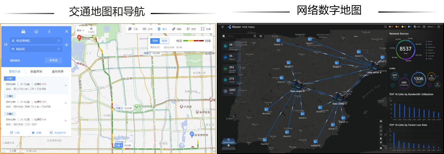Viewport: 444px width, 154px height.
Task: Switch traffic view to 预测 forecast
Action: (x=164, y=41)
